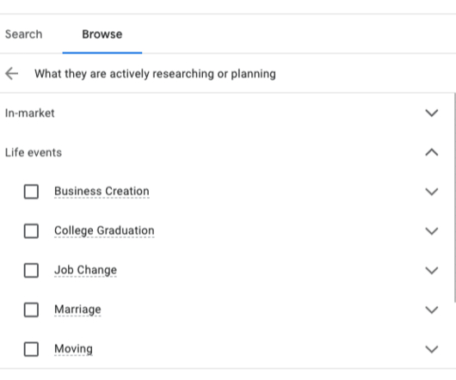Click the Business Creation label
The height and width of the screenshot is (380, 456).
[x=102, y=191]
